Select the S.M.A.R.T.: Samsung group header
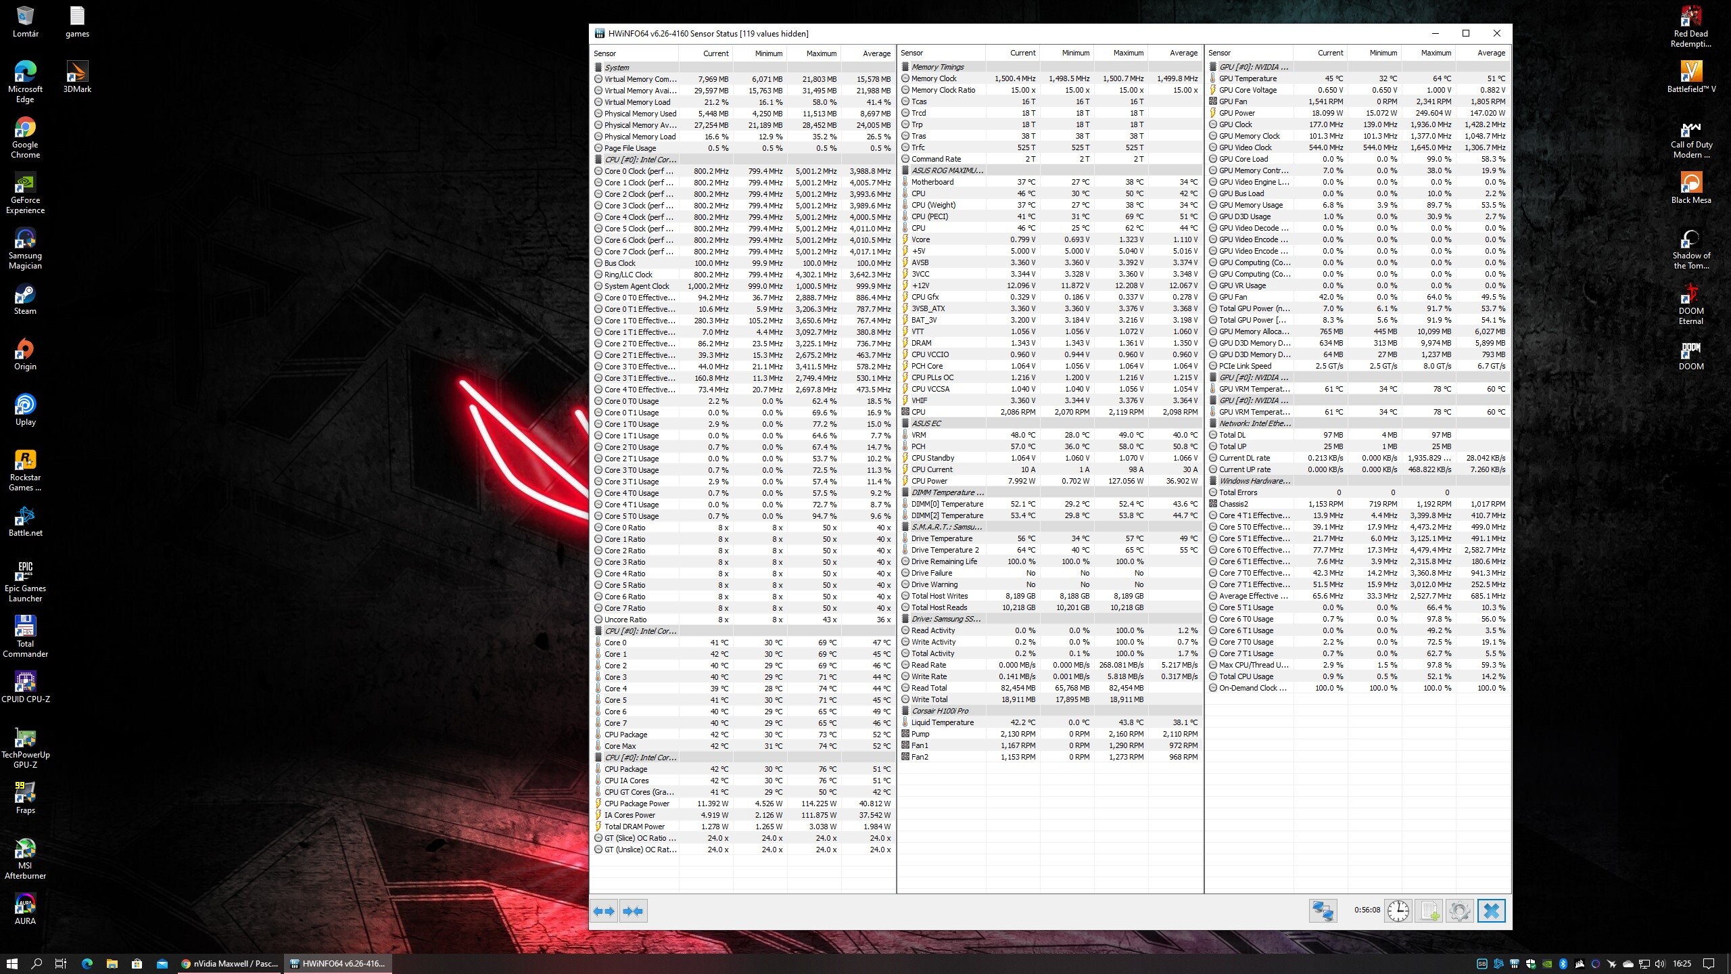 (1050, 527)
